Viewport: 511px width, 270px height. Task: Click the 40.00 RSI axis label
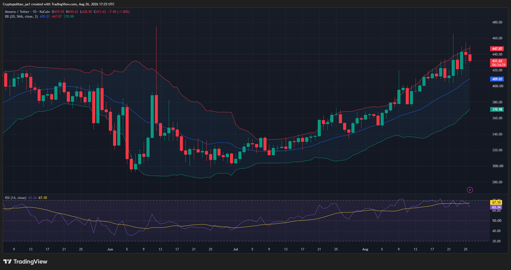tap(496, 231)
